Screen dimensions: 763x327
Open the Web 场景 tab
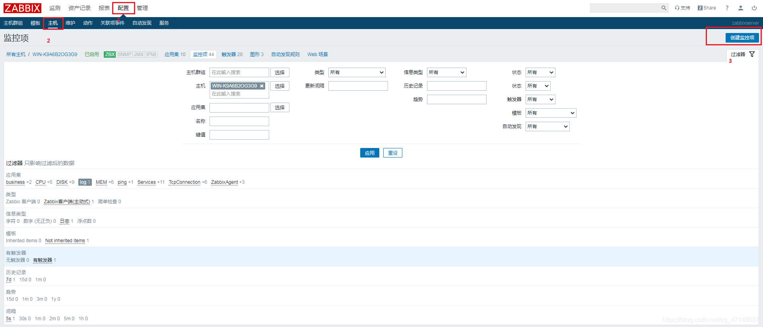point(318,54)
